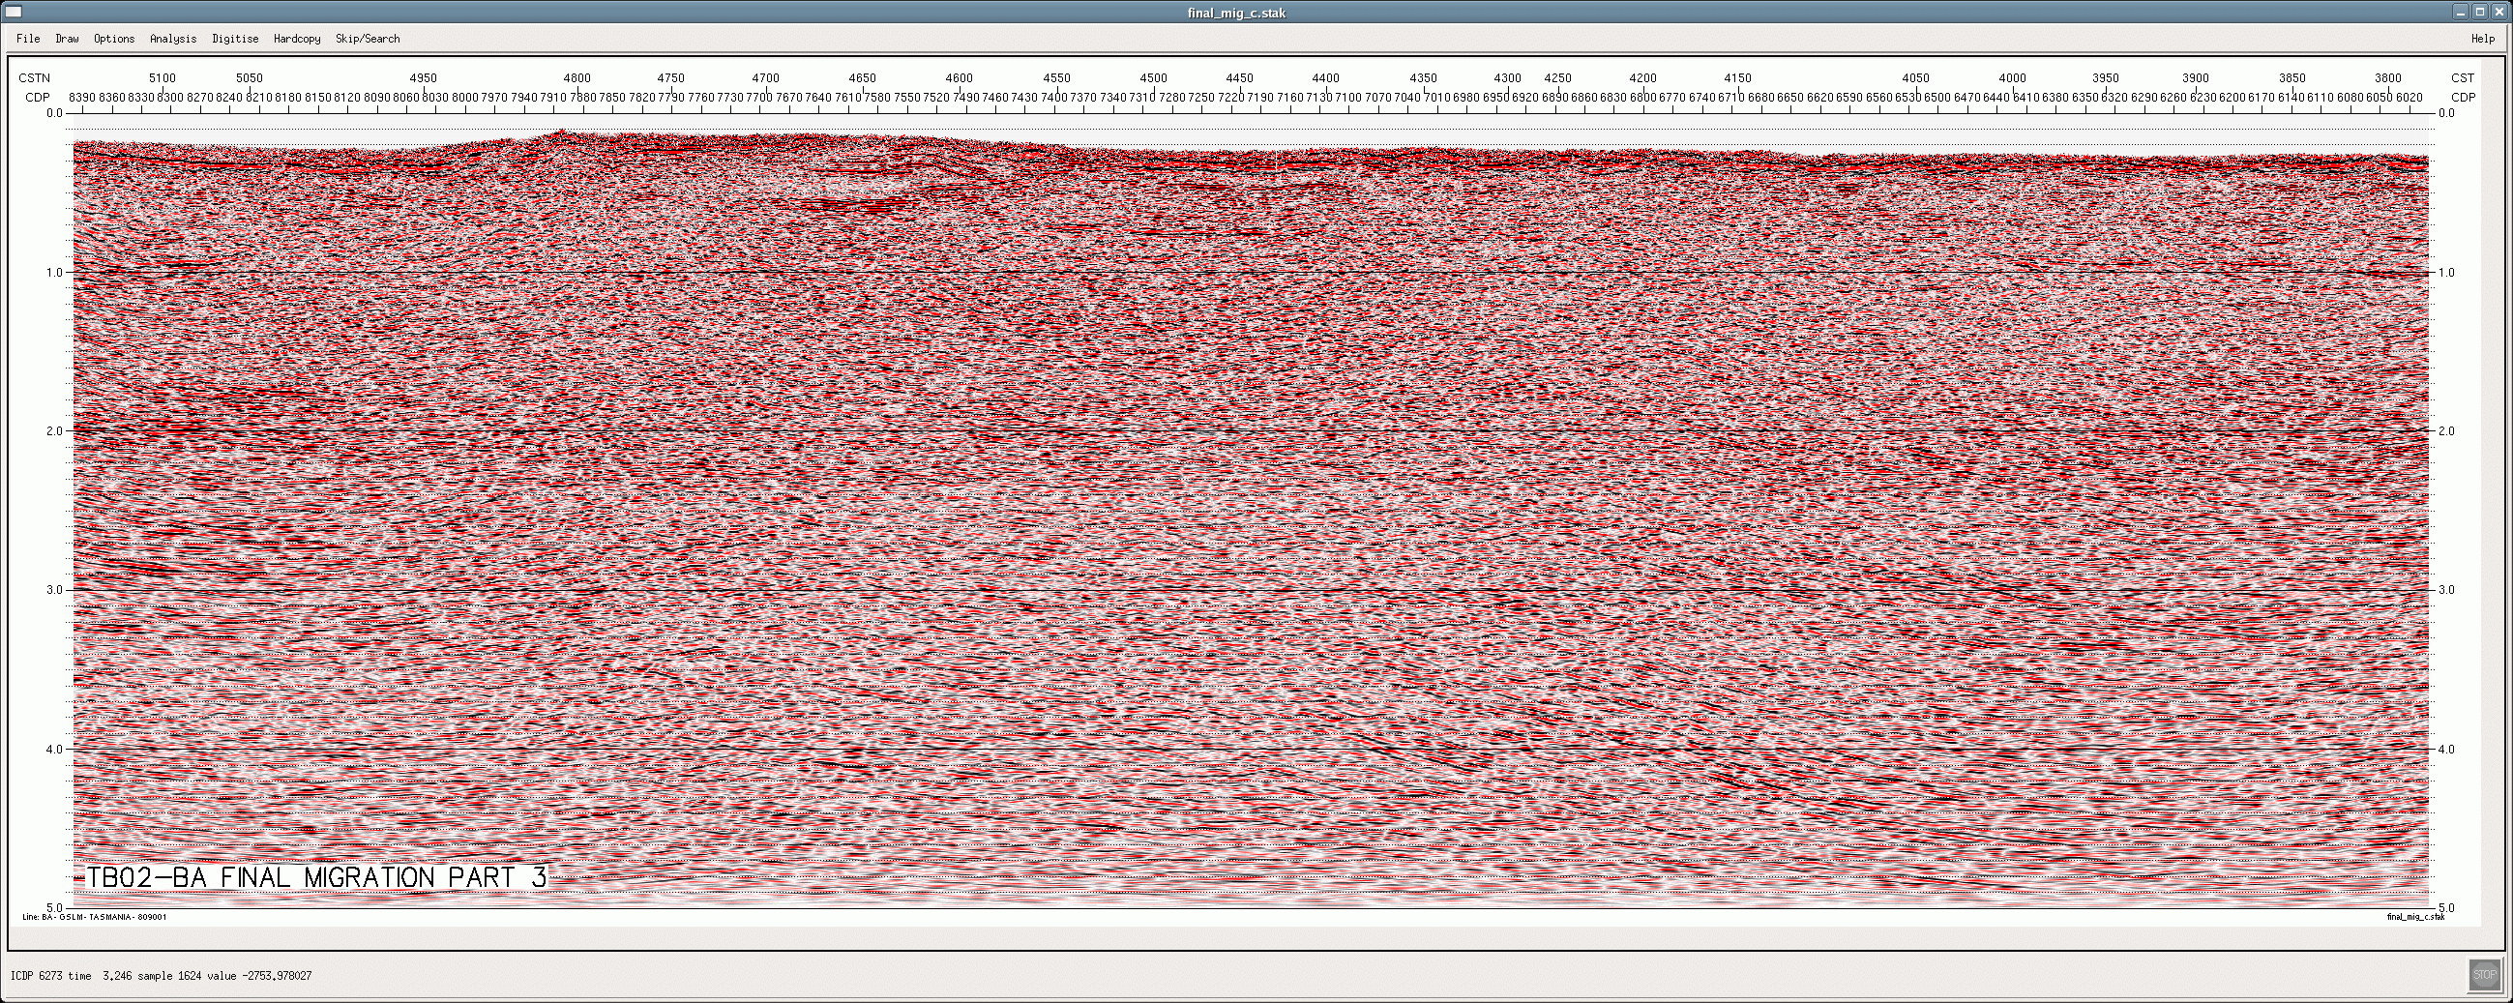Image resolution: width=2513 pixels, height=1003 pixels.
Task: Close the final_mig_c.stak window
Action: pos(2498,13)
